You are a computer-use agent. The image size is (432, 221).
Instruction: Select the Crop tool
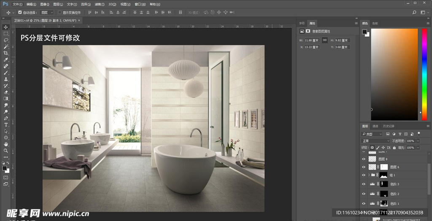6,53
